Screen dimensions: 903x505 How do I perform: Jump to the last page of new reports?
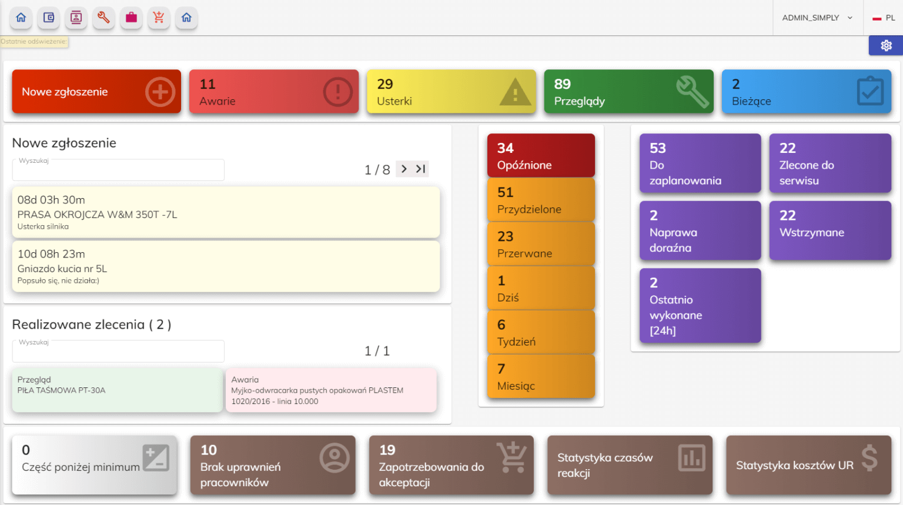pos(421,169)
